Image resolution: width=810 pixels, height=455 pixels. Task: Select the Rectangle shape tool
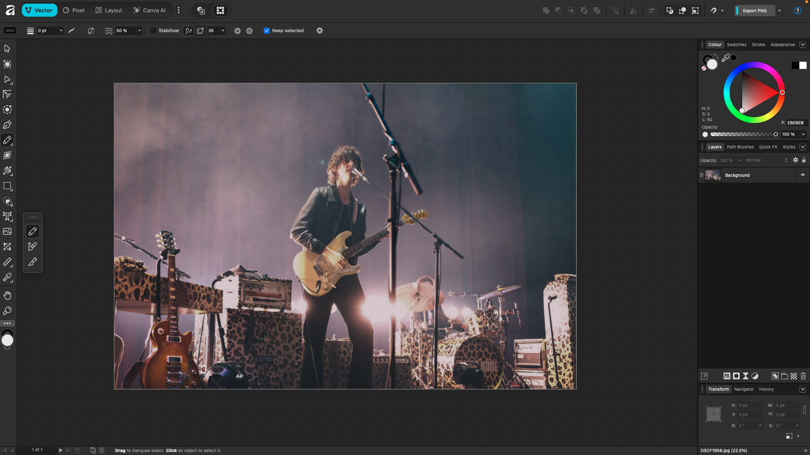point(7,186)
